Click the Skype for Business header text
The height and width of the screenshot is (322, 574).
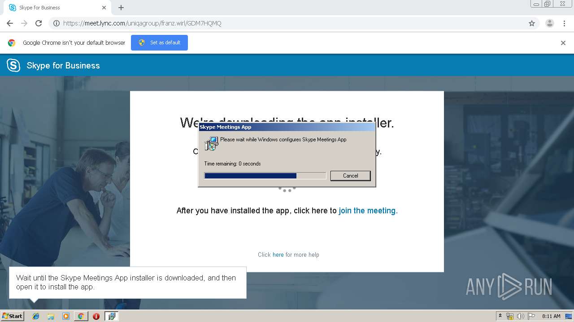pyautogui.click(x=63, y=65)
